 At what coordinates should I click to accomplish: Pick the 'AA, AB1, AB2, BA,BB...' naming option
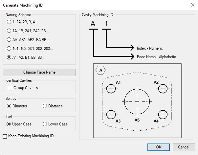pos(9,40)
